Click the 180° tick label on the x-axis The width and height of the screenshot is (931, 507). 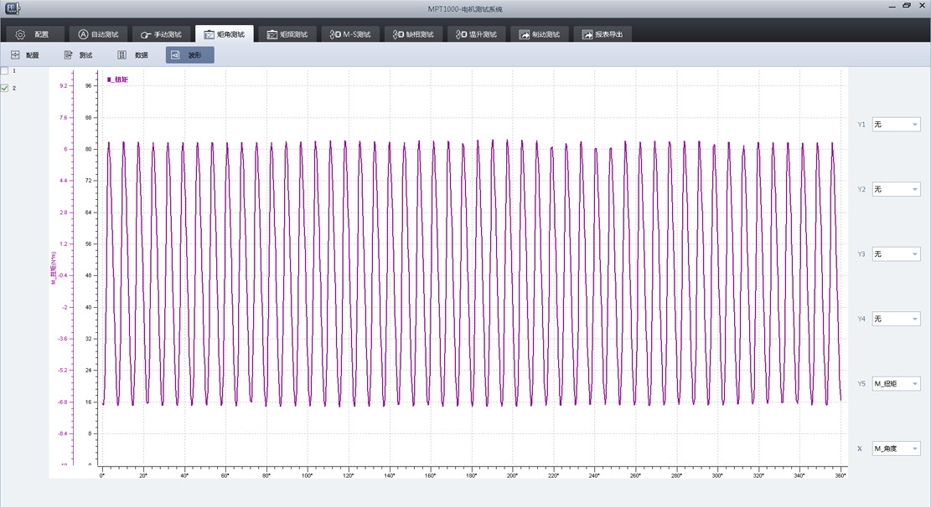click(472, 475)
